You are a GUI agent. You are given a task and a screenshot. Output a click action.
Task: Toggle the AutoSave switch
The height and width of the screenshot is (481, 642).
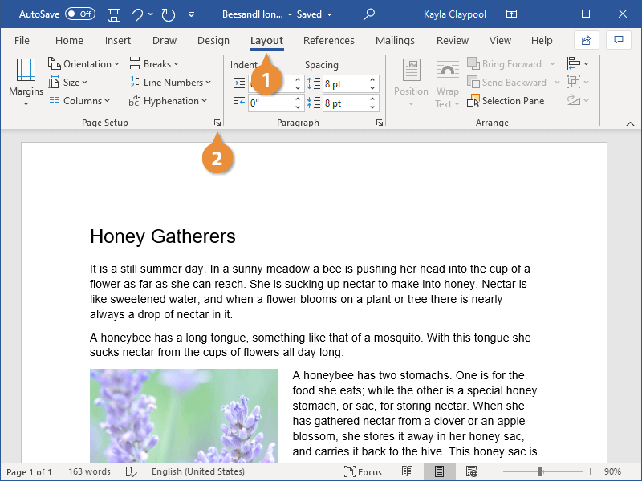79,14
